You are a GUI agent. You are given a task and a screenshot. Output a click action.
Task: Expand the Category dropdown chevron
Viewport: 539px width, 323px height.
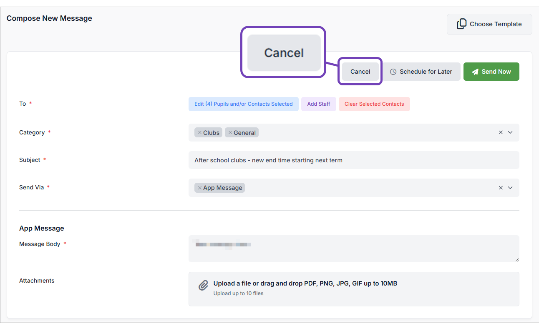(510, 132)
